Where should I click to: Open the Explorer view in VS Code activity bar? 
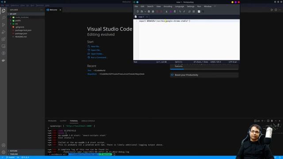pyautogui.click(x=4, y=11)
